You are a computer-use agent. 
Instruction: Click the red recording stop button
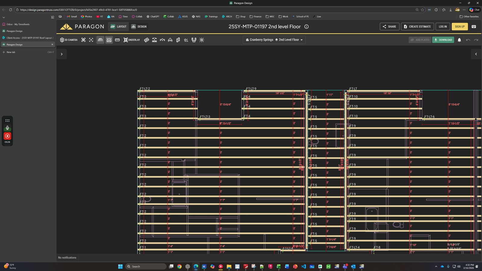[7, 136]
